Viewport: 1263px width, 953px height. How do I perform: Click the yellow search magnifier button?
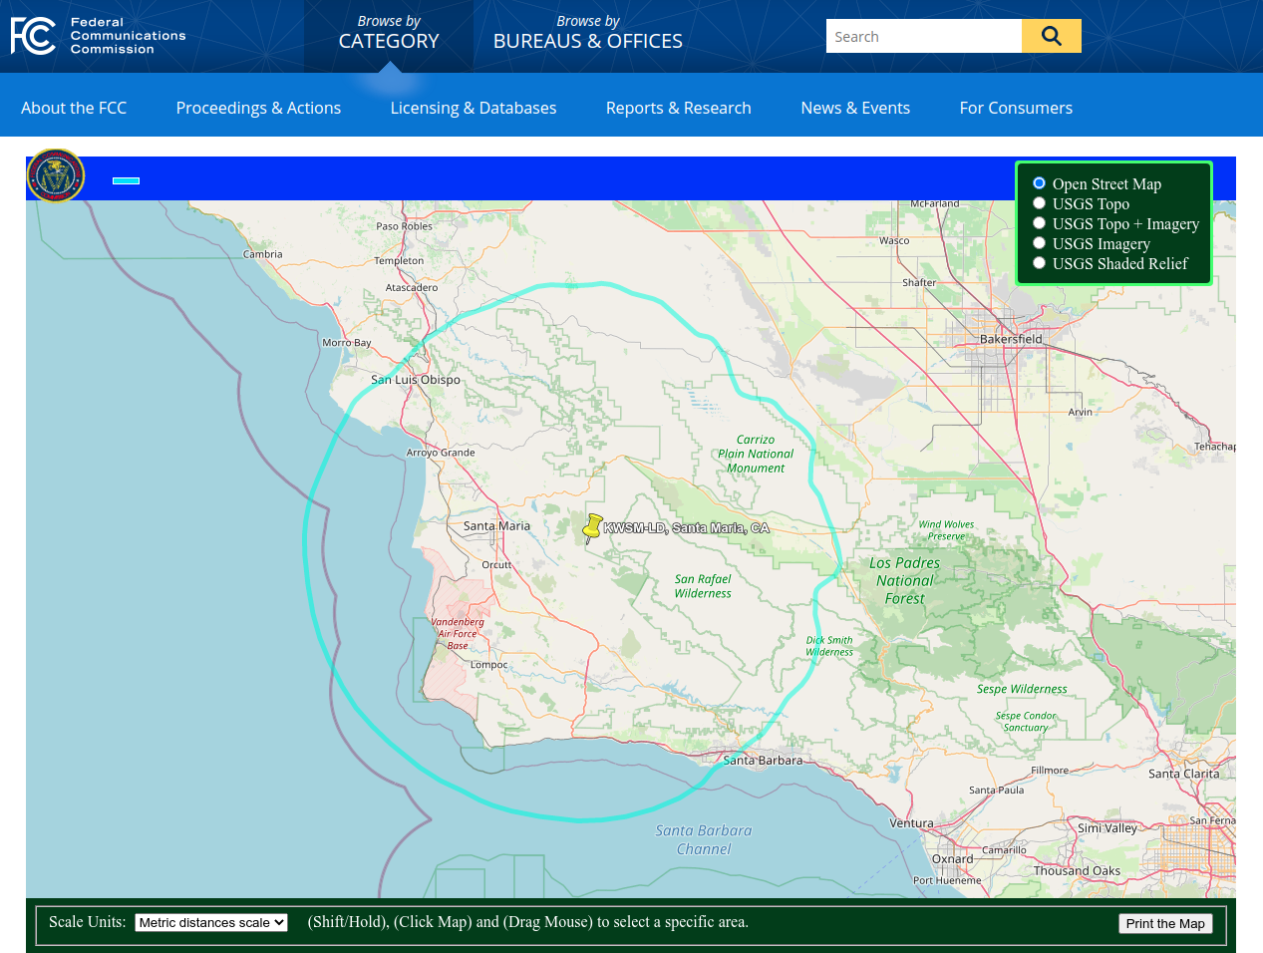1051,36
